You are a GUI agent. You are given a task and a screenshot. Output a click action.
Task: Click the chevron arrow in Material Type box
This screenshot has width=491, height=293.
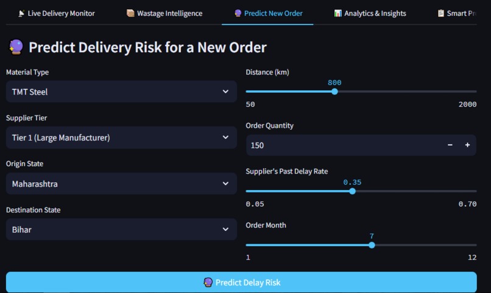click(x=225, y=91)
